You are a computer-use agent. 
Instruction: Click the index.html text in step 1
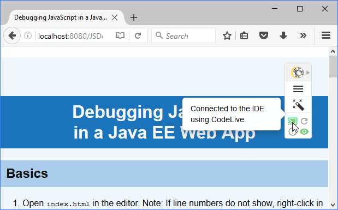coord(68,204)
